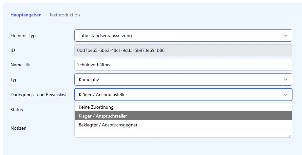
Task: Open the Typ dropdown showing Kumulativ
Action: (x=183, y=79)
